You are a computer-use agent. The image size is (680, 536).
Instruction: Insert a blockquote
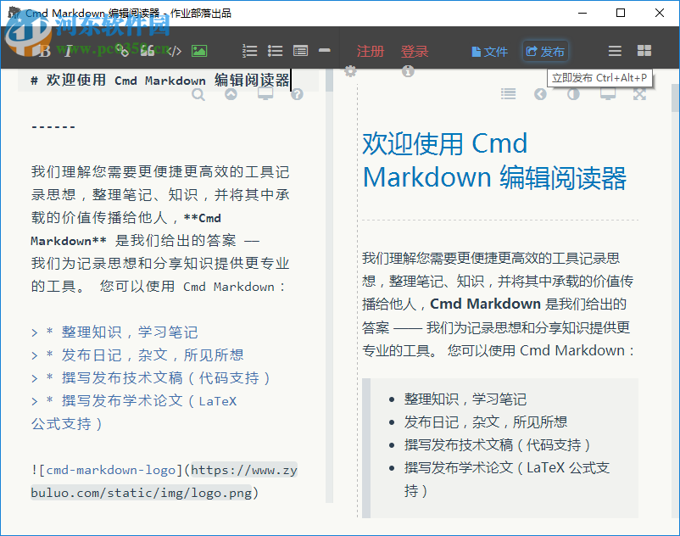coord(146,51)
